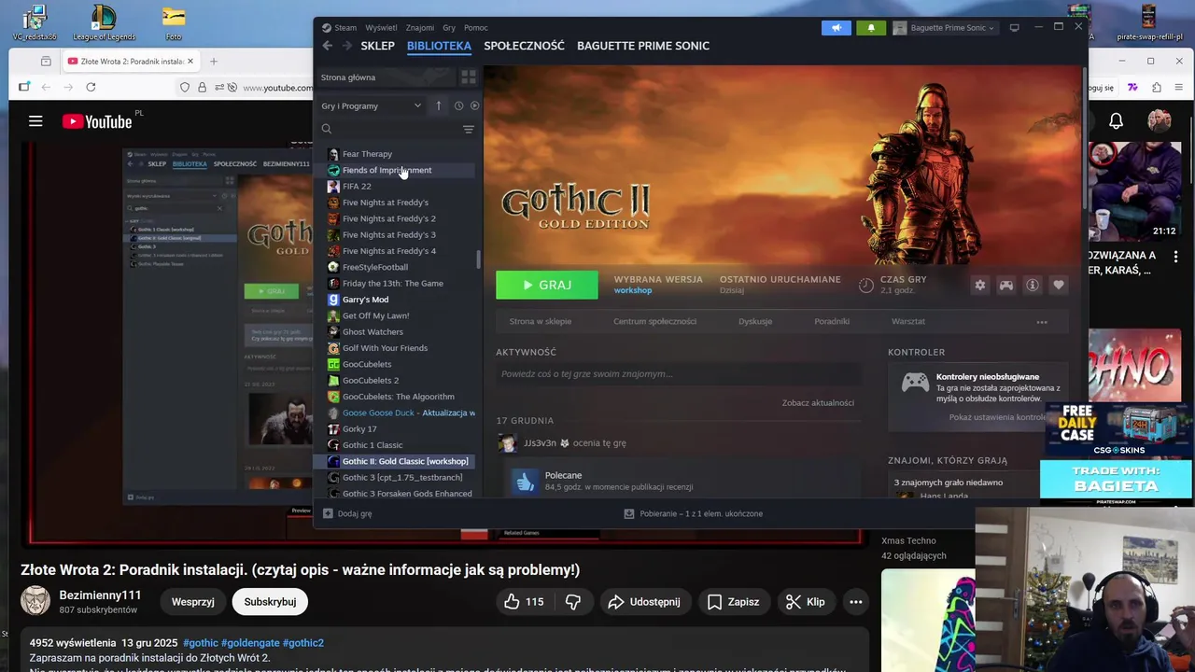Open the Foto folder on desktop
This screenshot has height=672, width=1195.
(x=174, y=22)
